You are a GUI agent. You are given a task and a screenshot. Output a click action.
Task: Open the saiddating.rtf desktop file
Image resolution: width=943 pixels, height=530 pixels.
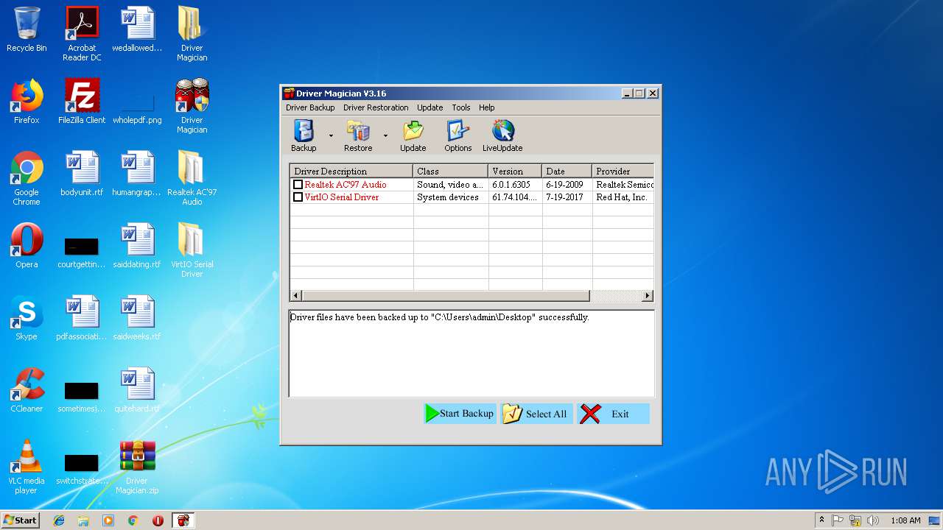(x=137, y=246)
